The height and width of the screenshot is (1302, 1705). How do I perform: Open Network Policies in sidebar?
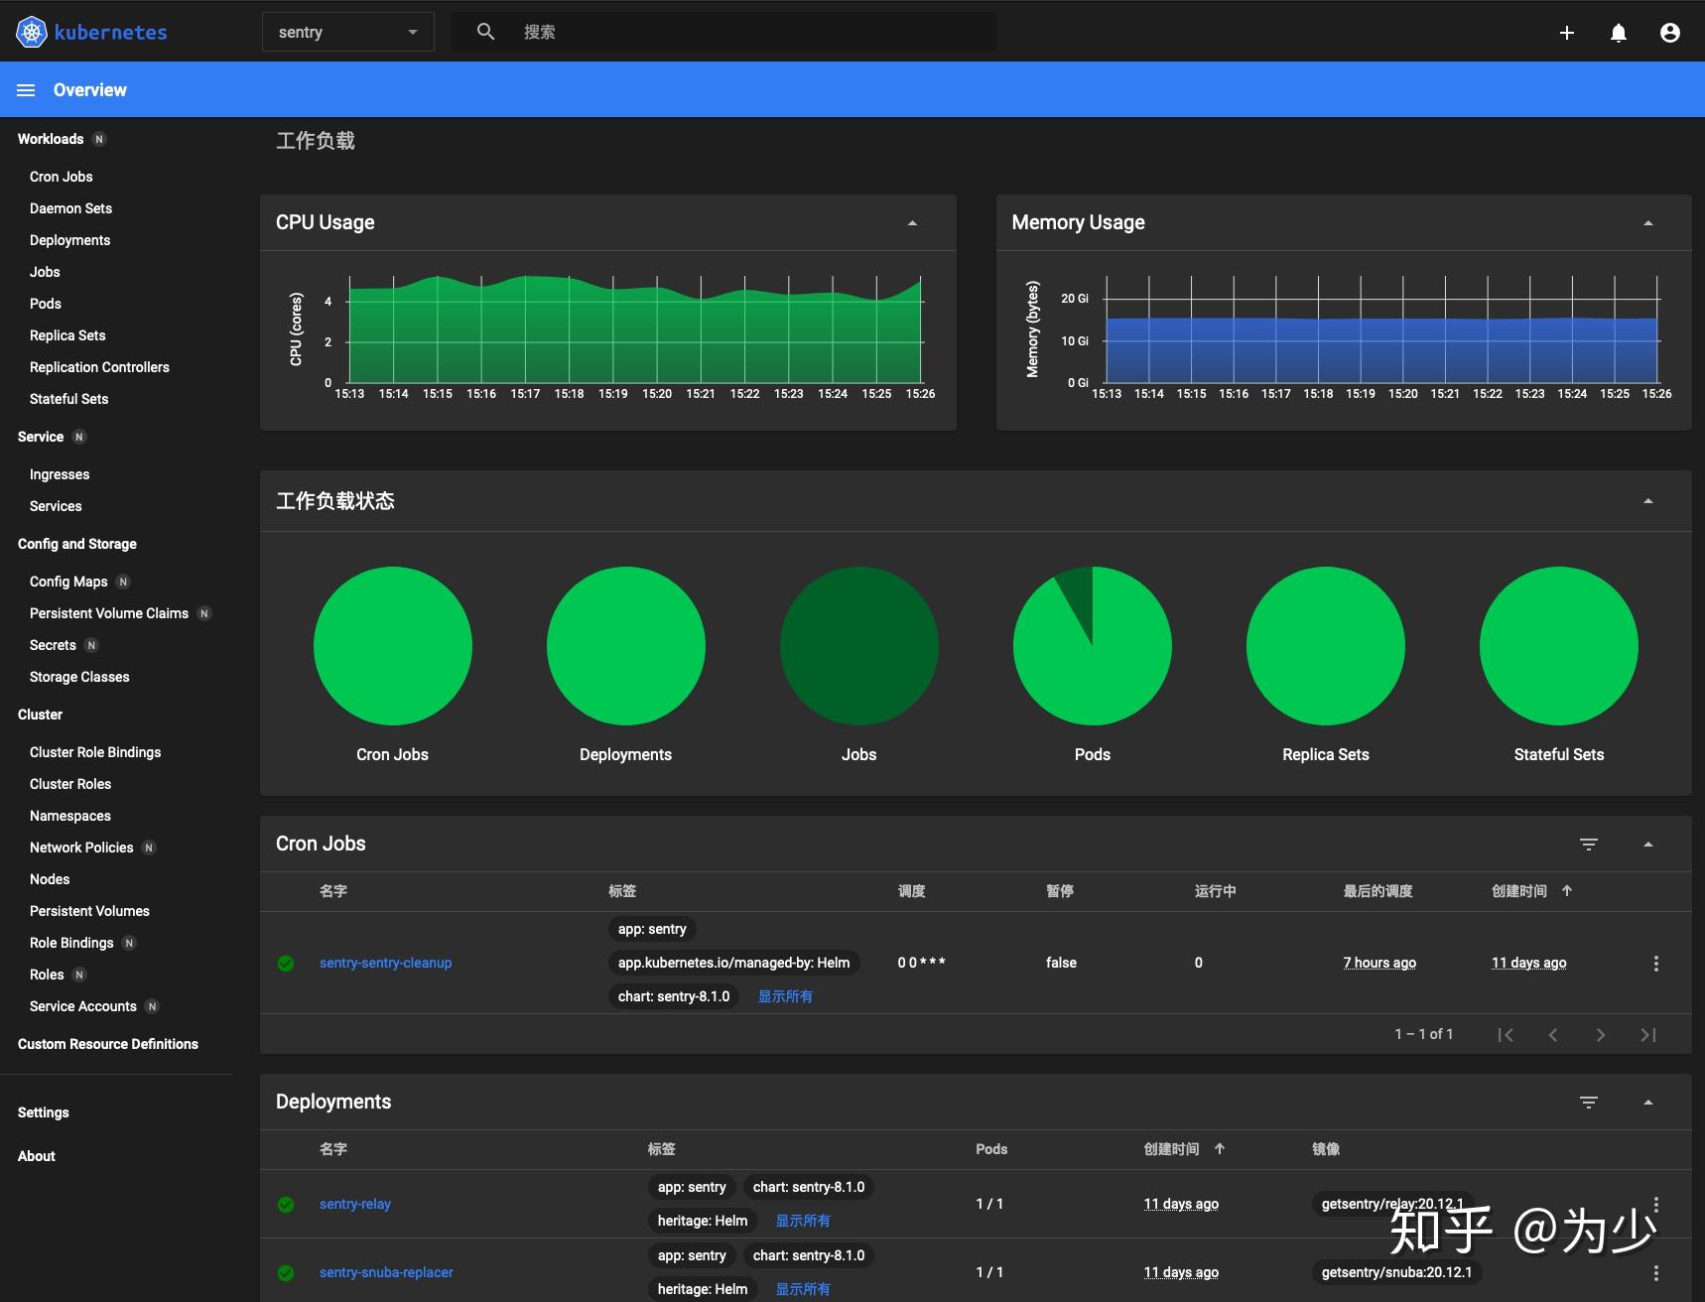tap(81, 847)
